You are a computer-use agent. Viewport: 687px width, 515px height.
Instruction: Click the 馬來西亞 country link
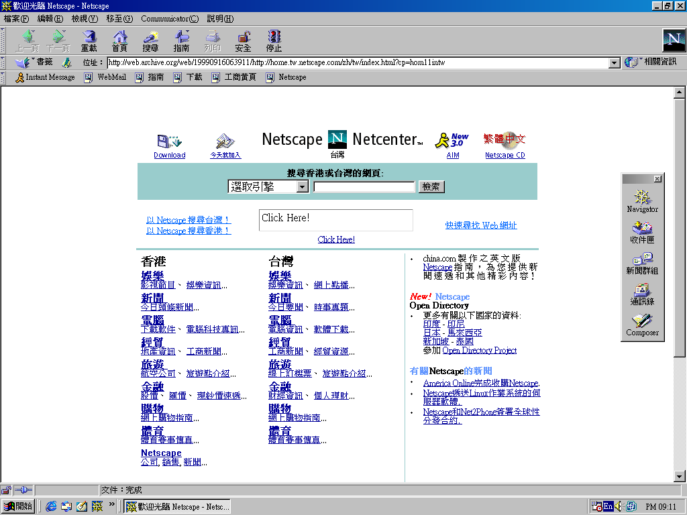click(464, 333)
